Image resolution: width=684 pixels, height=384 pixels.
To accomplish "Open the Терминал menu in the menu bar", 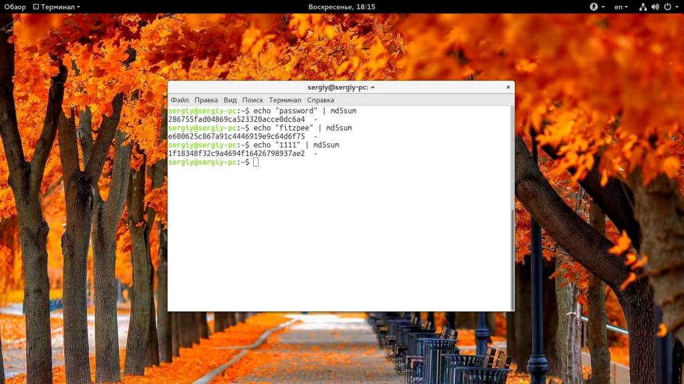I will tap(285, 100).
